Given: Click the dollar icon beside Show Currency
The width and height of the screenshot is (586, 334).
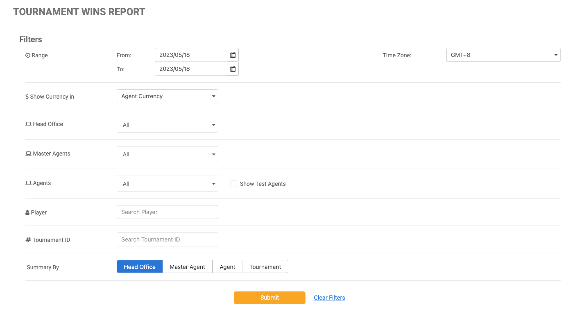Looking at the screenshot, I should pyautogui.click(x=27, y=97).
